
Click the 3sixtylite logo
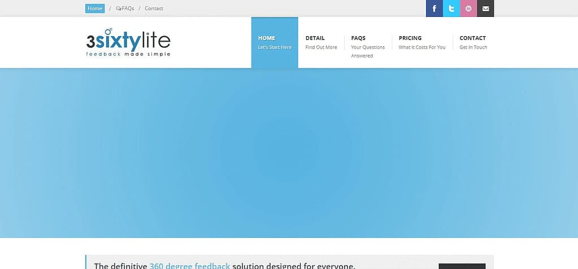(x=128, y=42)
